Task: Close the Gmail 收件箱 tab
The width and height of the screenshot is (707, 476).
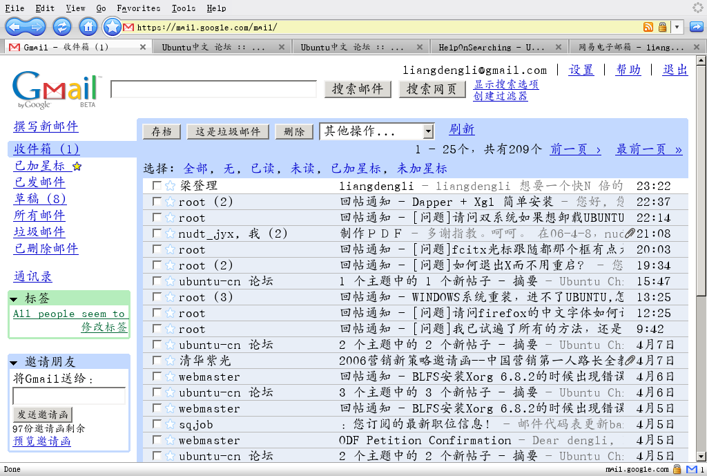Action: click(x=142, y=47)
